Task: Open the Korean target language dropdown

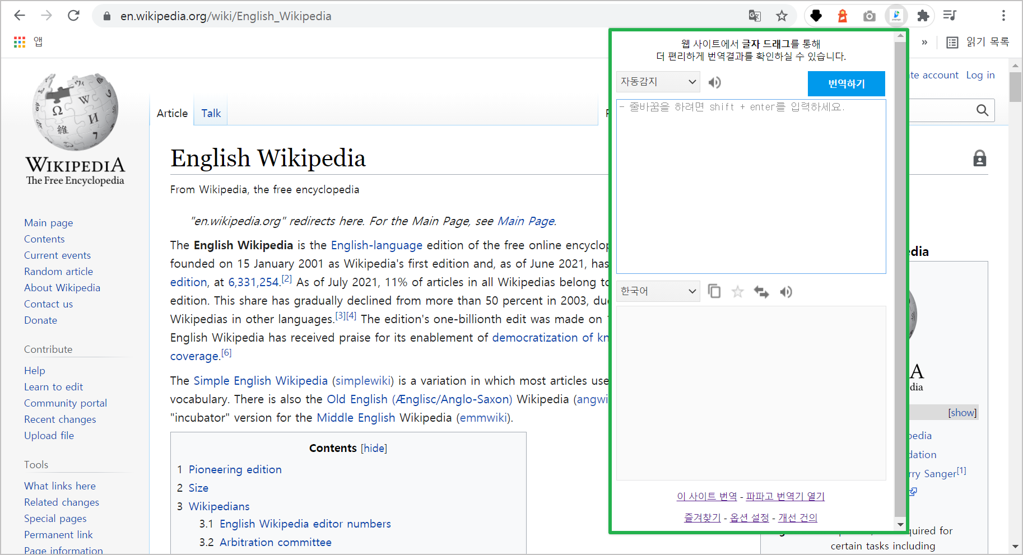Action: click(x=658, y=291)
